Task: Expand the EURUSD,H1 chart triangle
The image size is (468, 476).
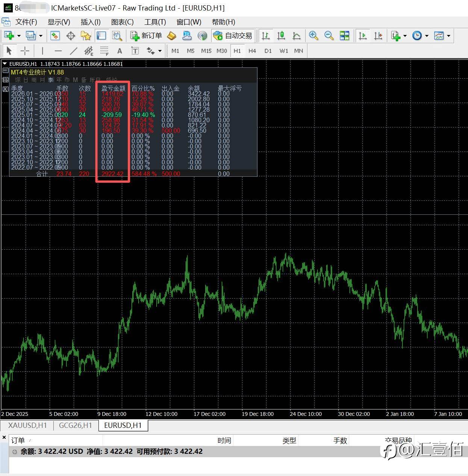Action: click(x=5, y=64)
